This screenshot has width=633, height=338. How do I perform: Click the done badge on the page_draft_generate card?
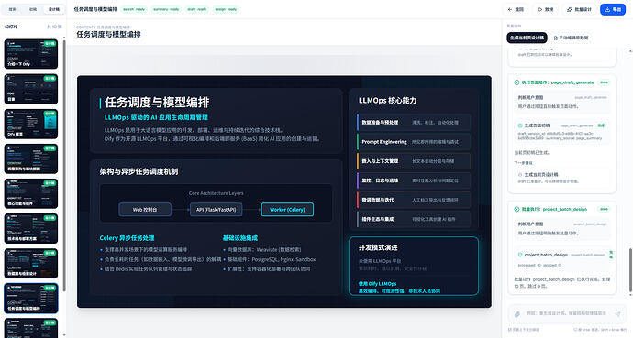tap(604, 82)
